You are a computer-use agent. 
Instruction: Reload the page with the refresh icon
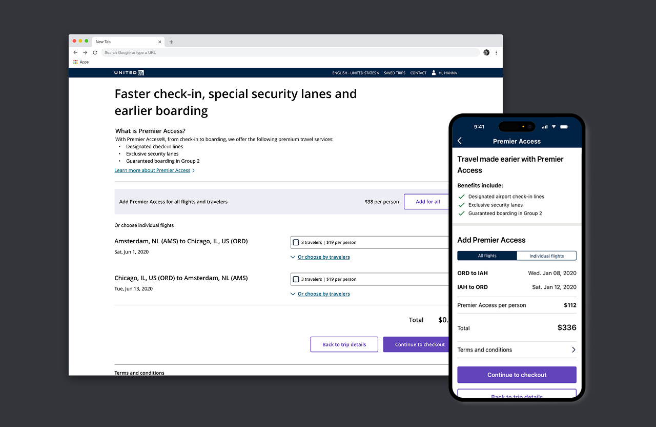[95, 52]
